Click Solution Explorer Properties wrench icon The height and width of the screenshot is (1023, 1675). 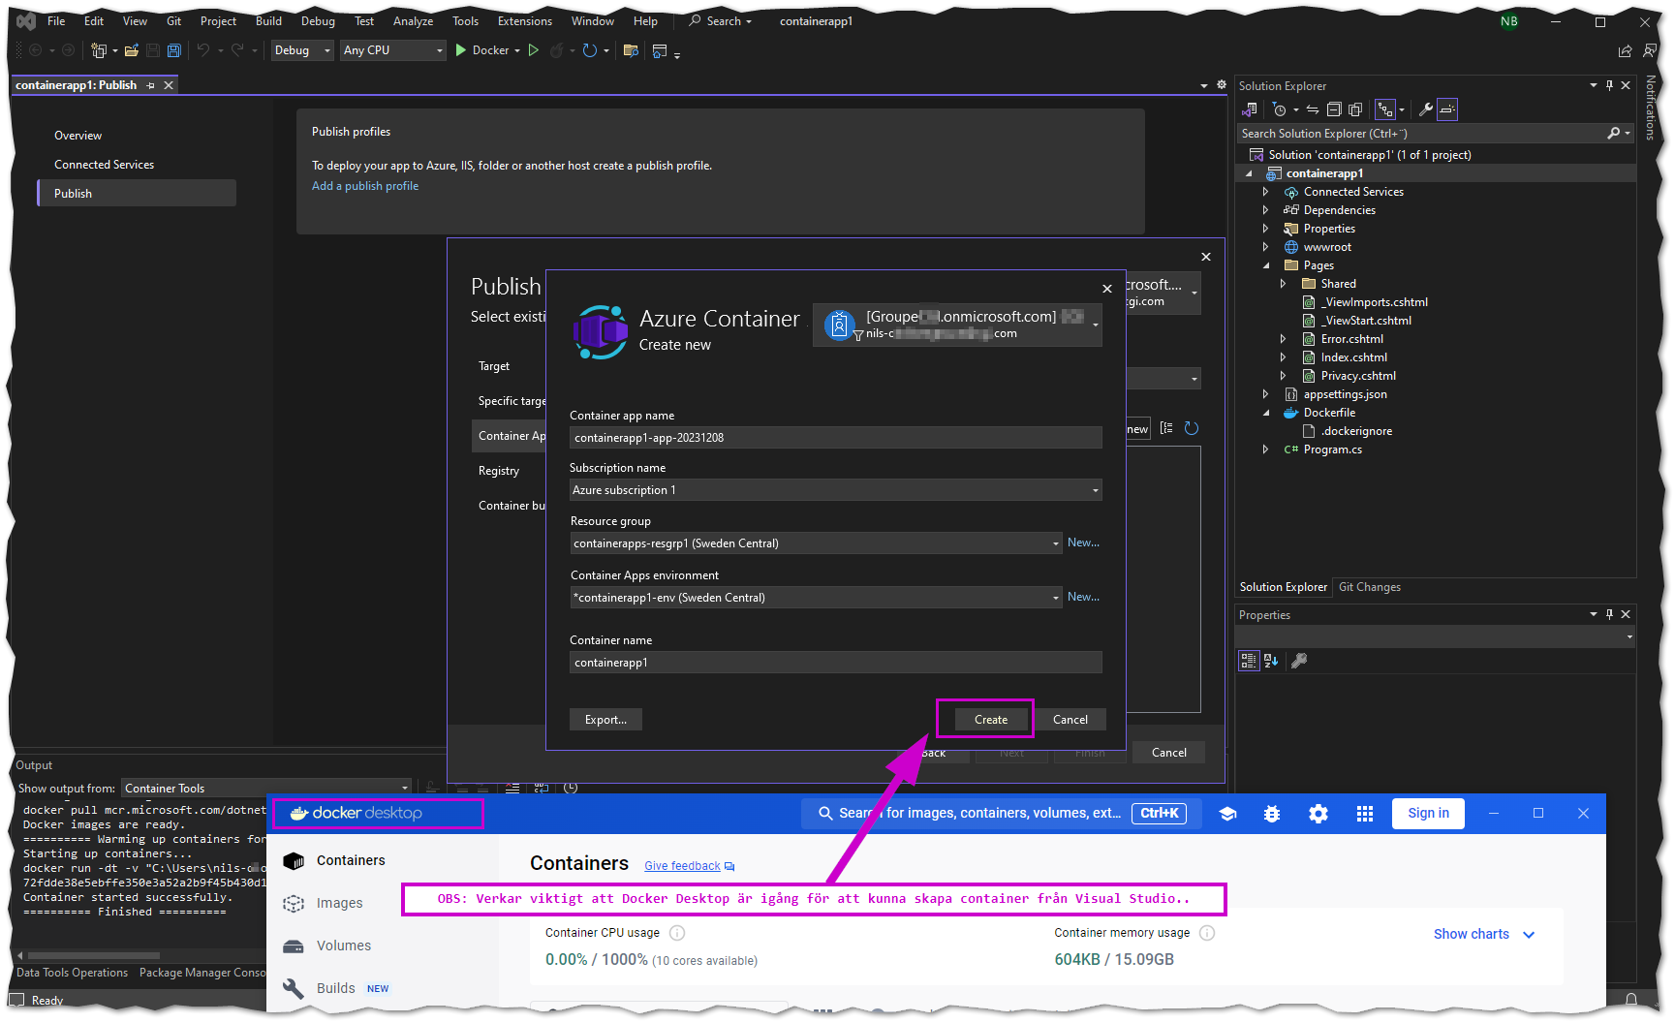1425,109
